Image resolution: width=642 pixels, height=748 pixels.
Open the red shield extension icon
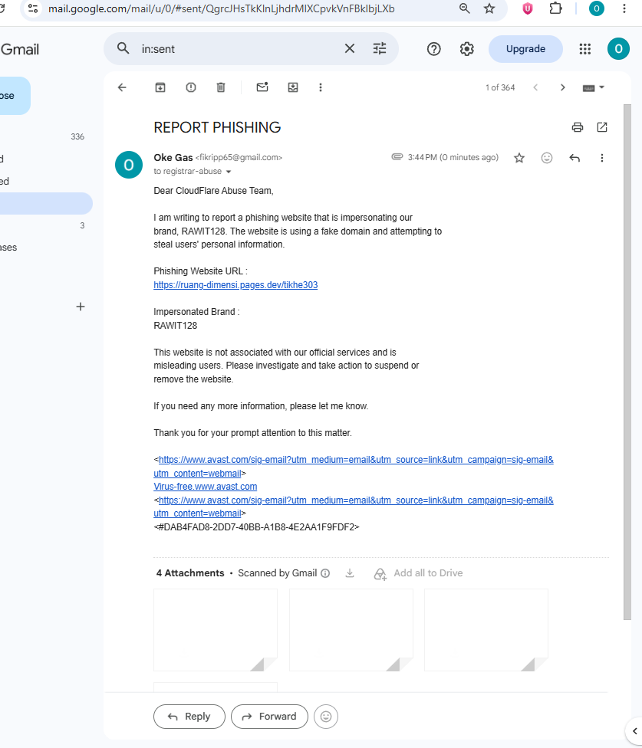[528, 8]
